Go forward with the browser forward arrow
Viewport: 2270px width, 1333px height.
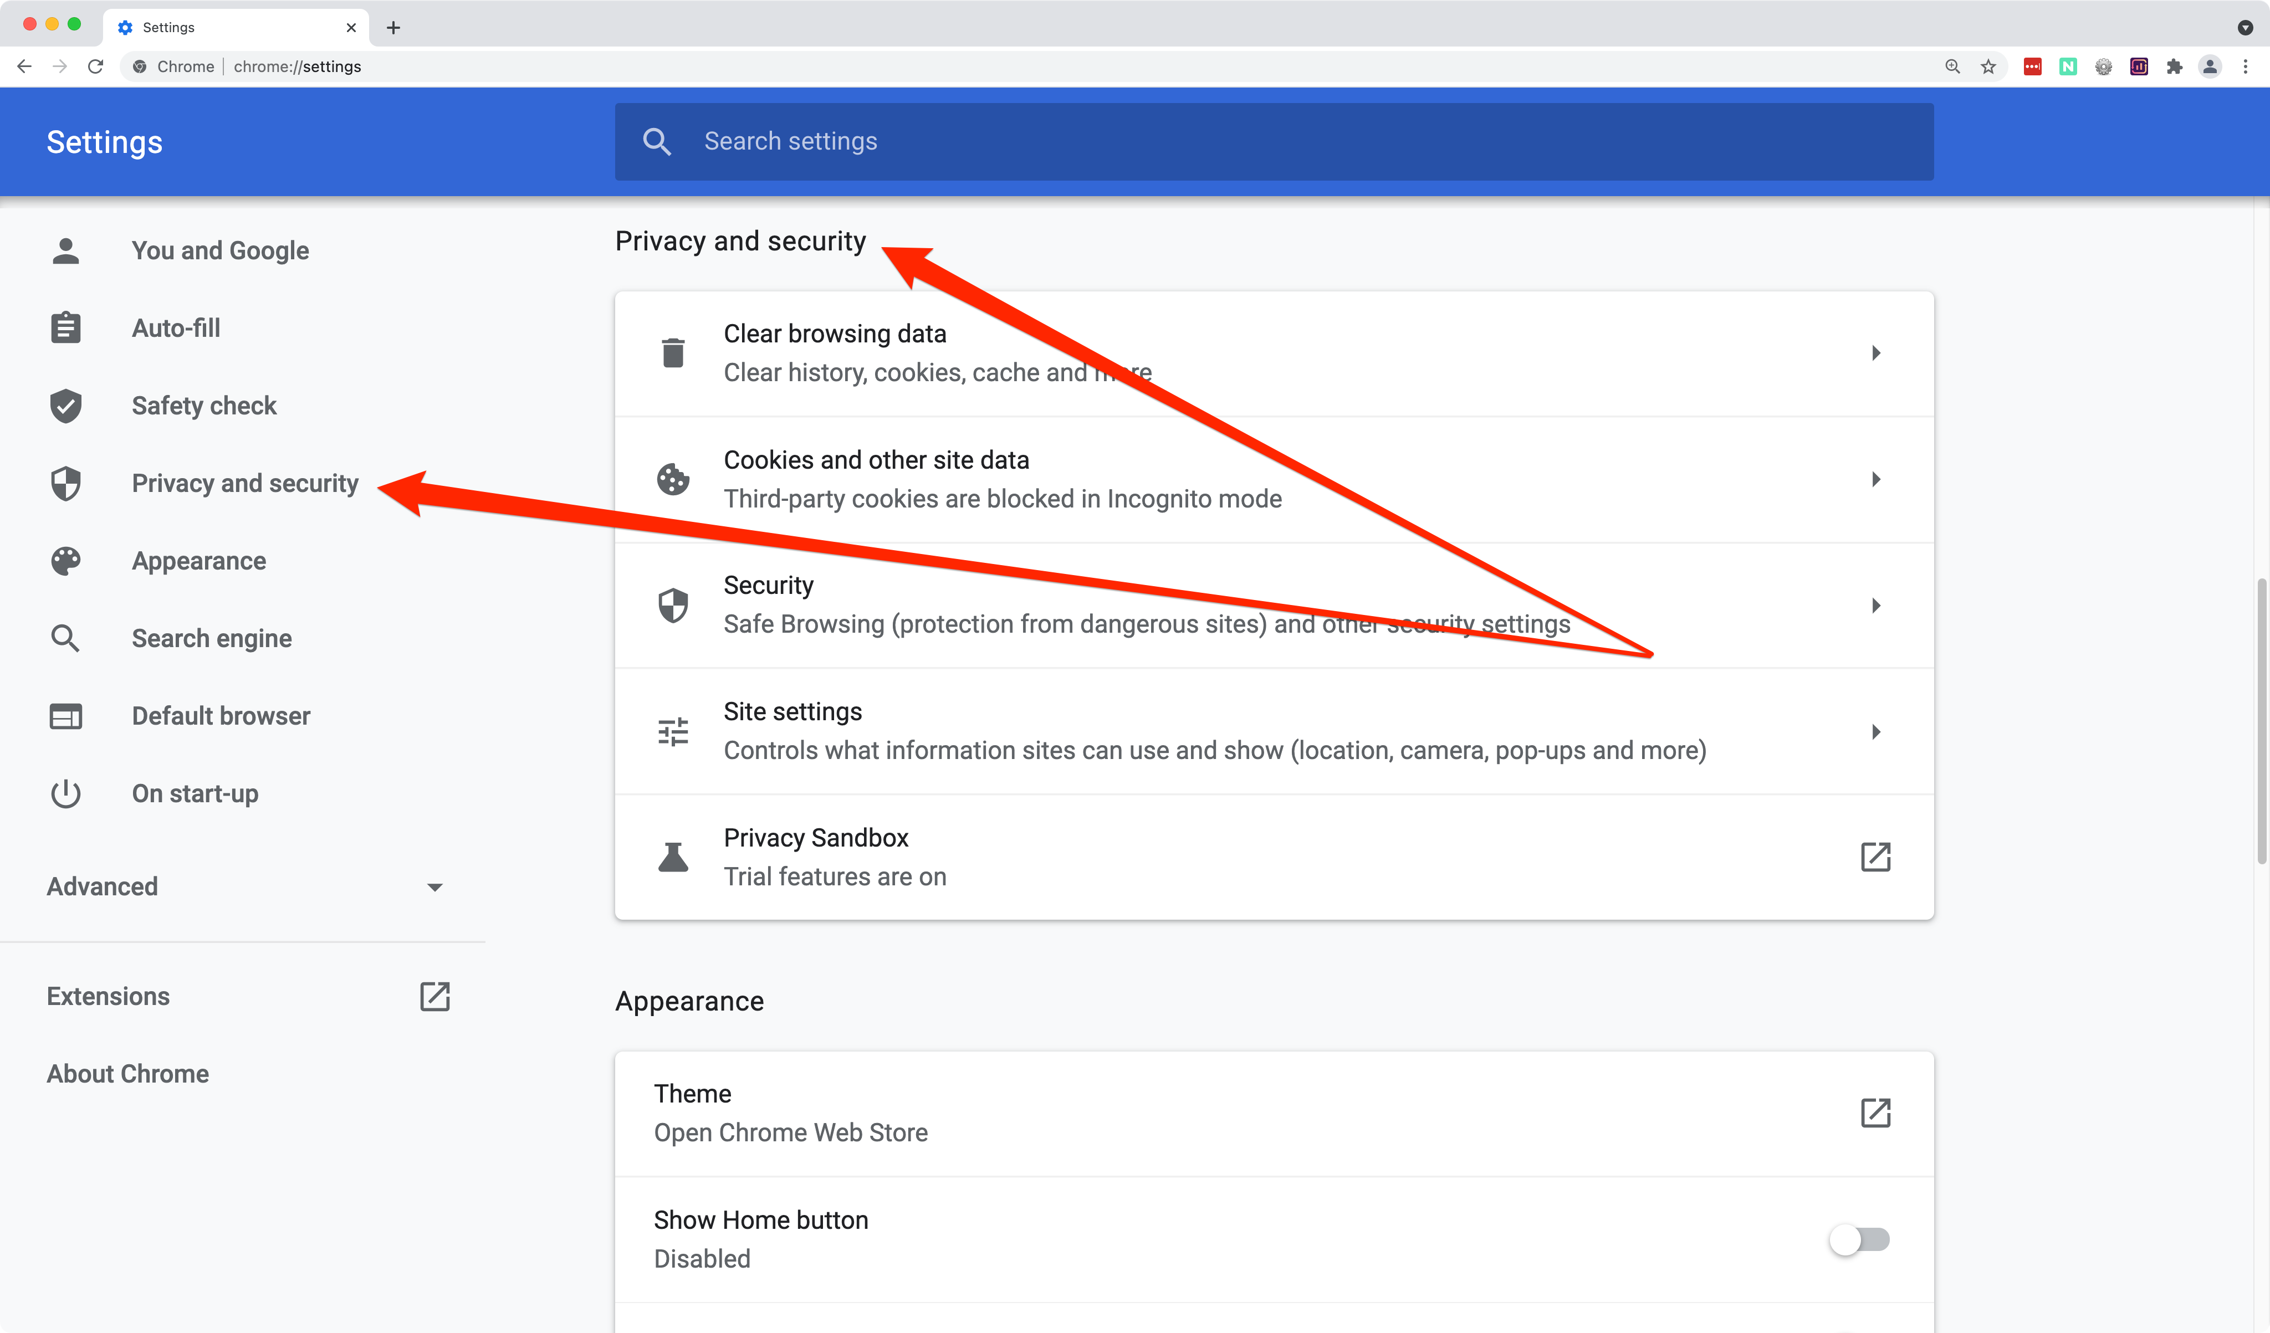click(59, 66)
